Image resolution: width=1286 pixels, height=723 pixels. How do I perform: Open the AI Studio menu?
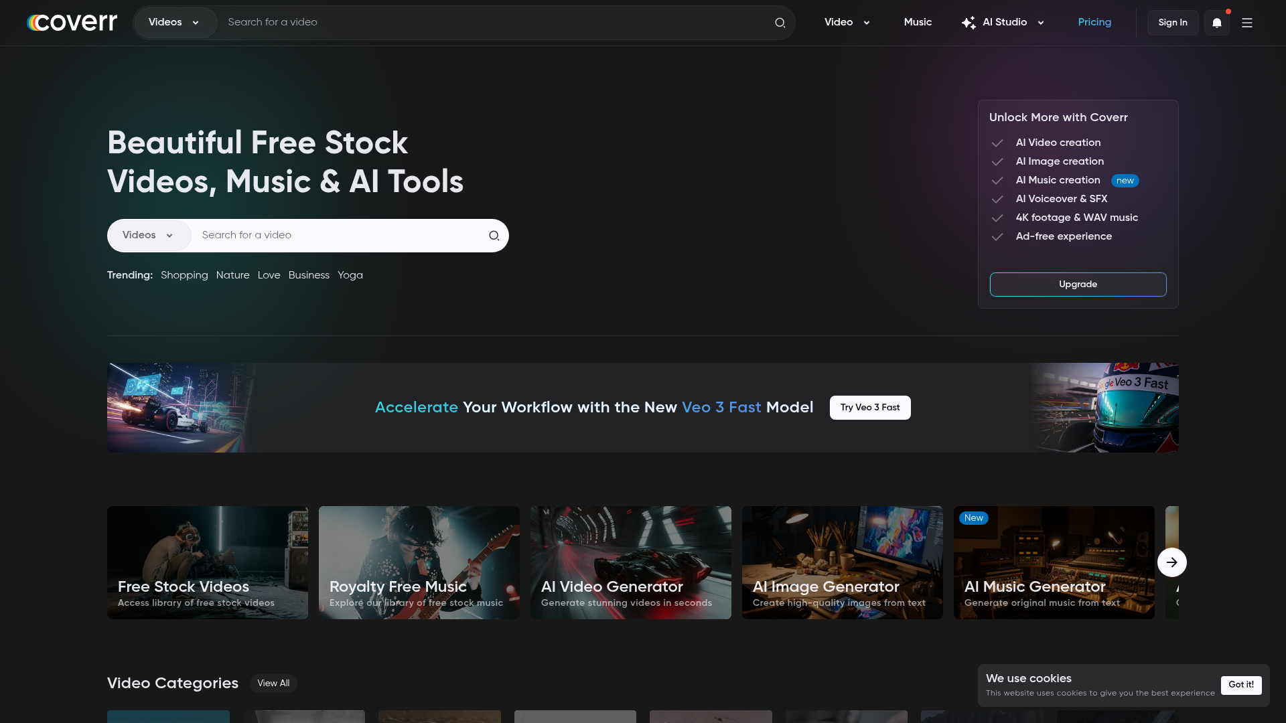[1003, 22]
